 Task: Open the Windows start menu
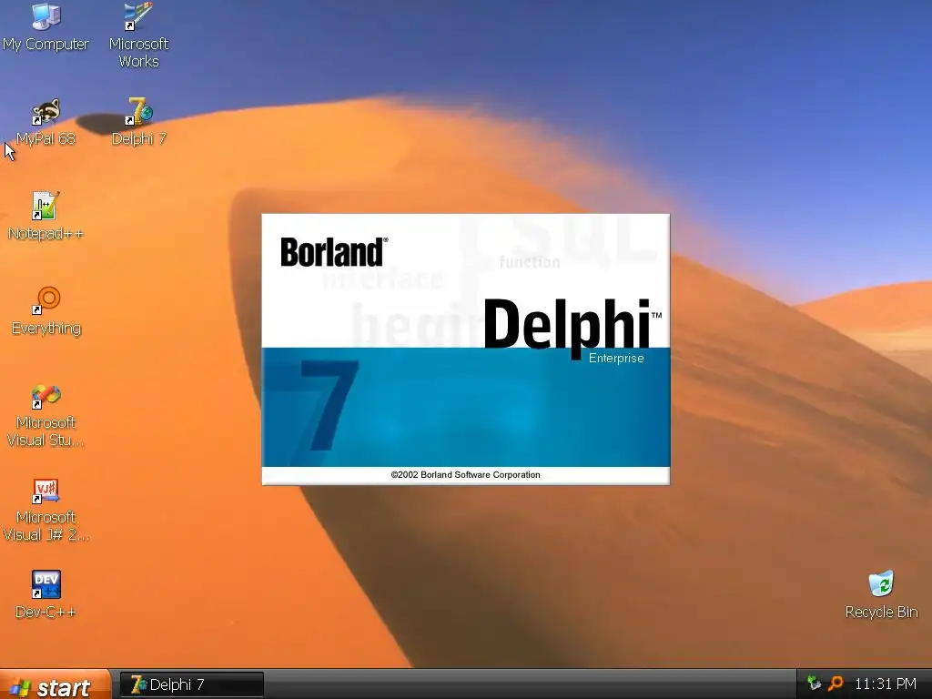(55, 684)
